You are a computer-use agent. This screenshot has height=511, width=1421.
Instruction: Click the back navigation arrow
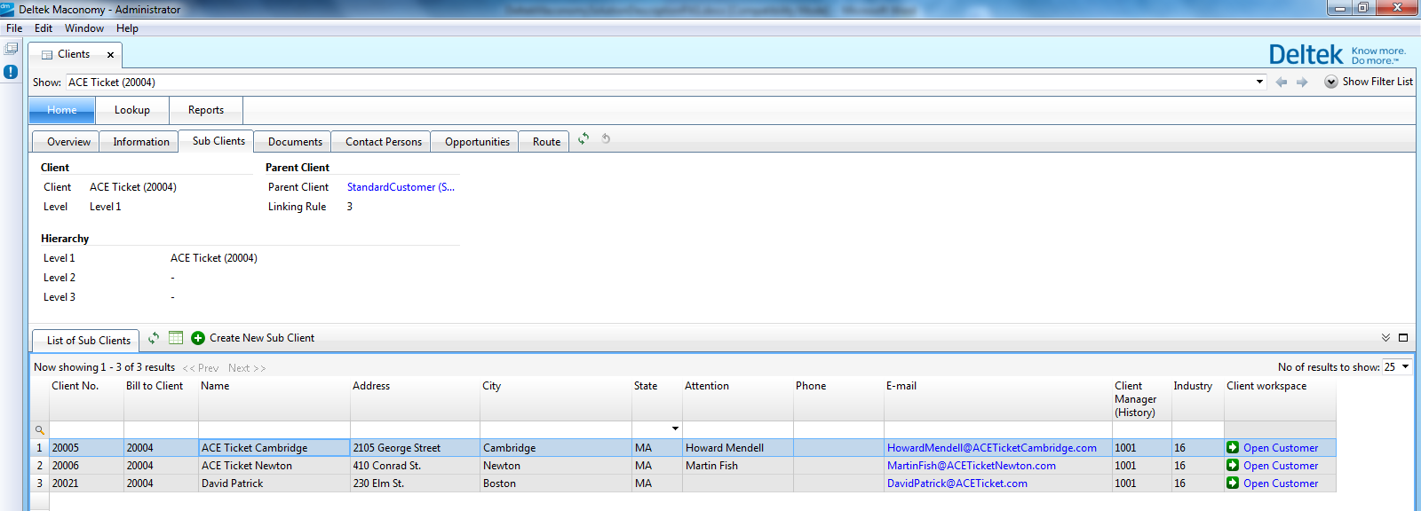[1281, 83]
